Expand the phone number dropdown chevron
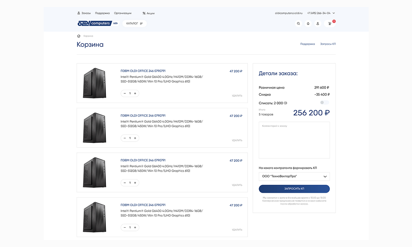Image resolution: width=412 pixels, height=247 pixels. pyautogui.click(x=334, y=13)
